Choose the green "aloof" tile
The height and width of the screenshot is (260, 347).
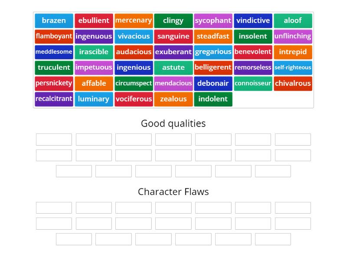(293, 20)
